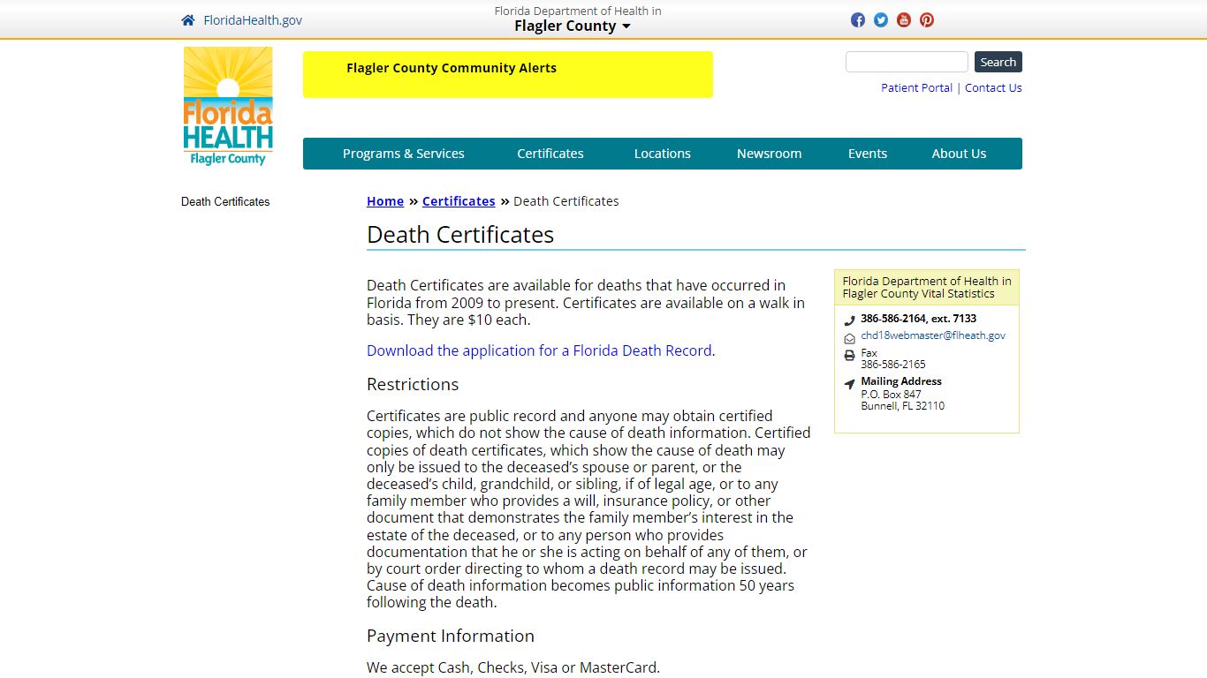Expand the Flagler County dropdown arrow
Screen dimensions: 1207x678
(x=626, y=26)
